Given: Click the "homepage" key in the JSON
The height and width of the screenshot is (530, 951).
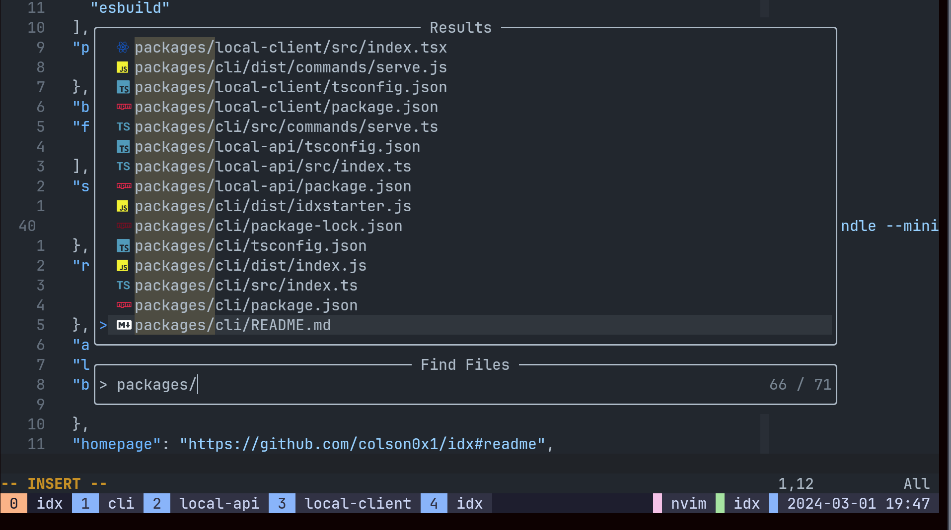Looking at the screenshot, I should tap(117, 444).
